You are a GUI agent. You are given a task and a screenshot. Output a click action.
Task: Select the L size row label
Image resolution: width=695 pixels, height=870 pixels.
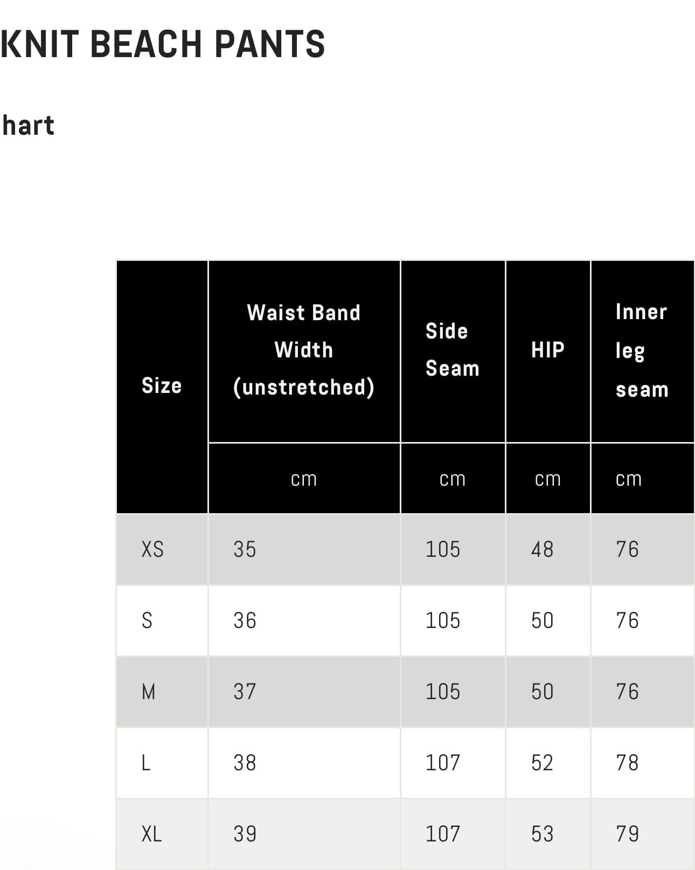coord(146,763)
